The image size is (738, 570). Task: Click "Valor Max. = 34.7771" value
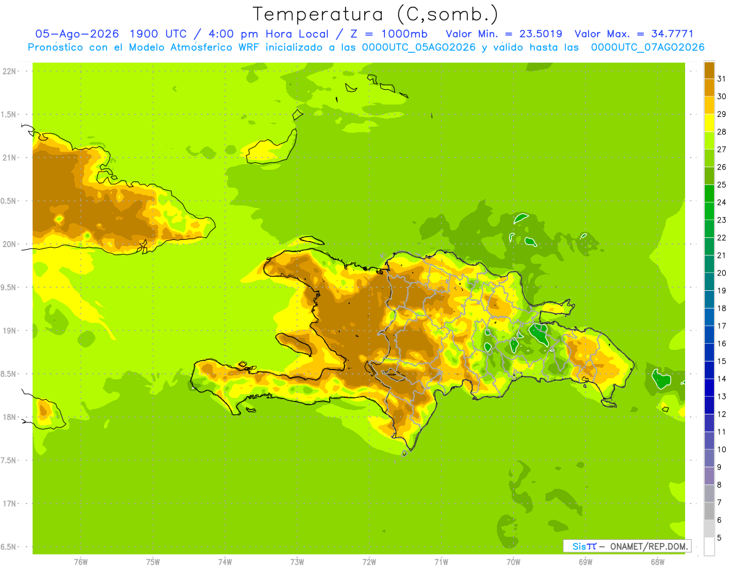634,34
